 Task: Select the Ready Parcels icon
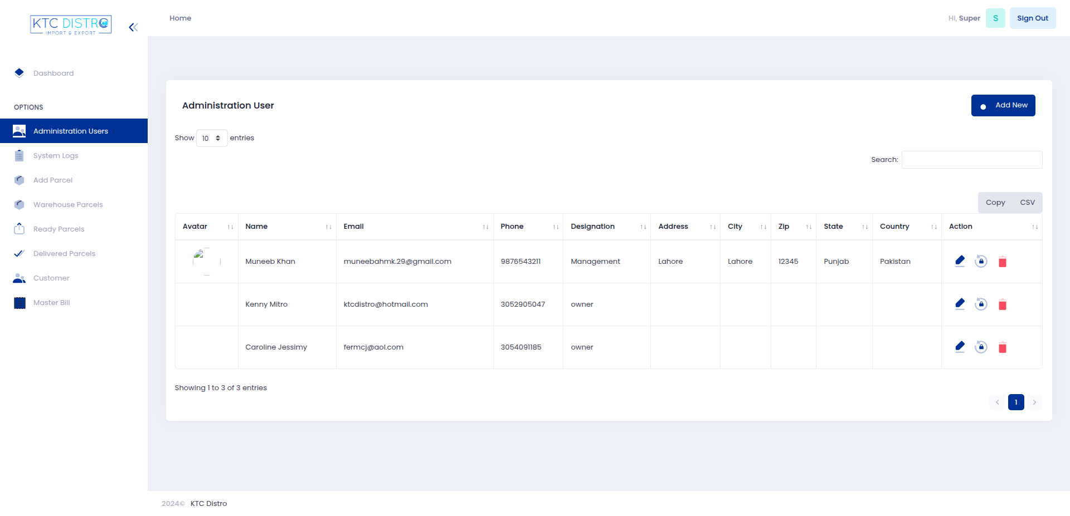coord(19,229)
